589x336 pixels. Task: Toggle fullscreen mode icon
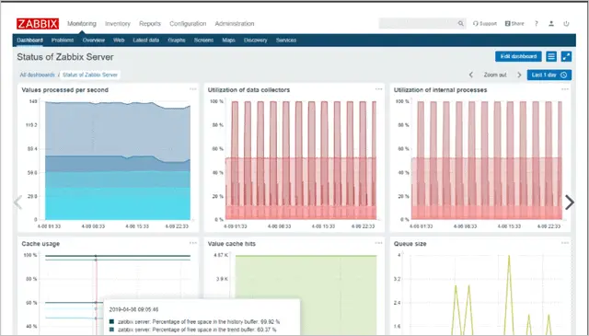point(566,56)
